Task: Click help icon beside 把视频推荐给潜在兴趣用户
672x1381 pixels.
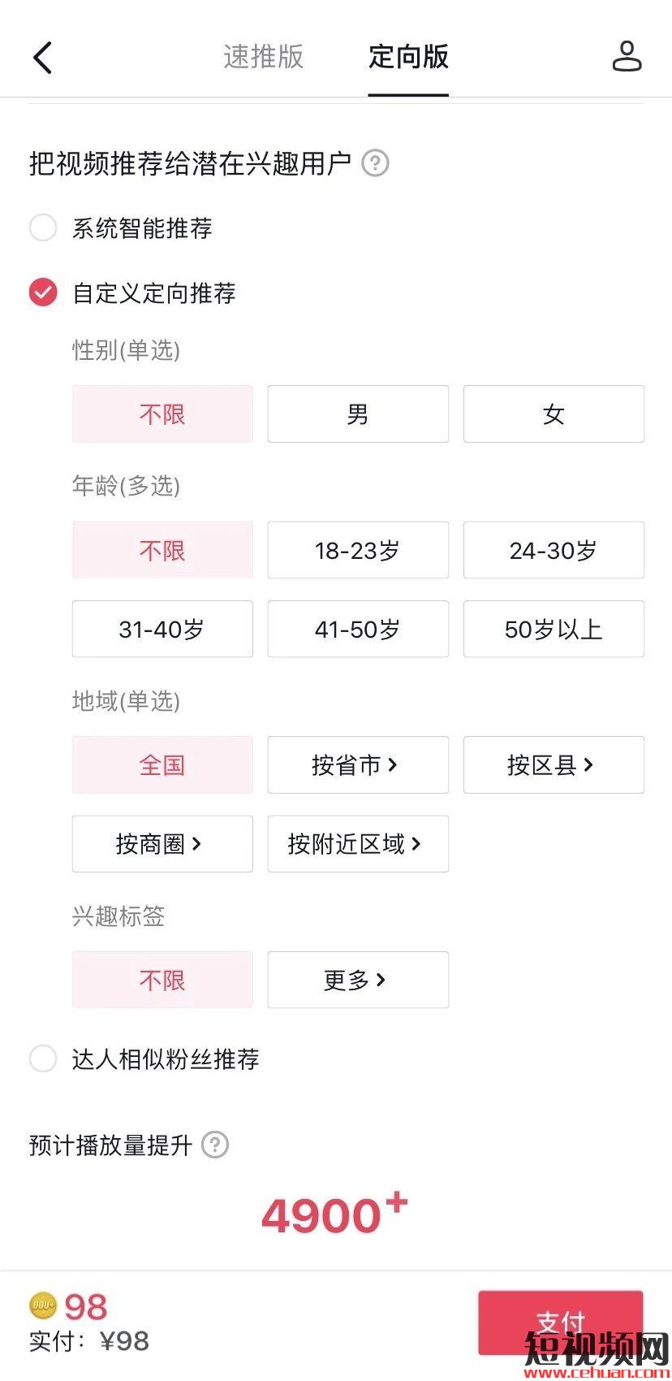Action: coord(375,163)
